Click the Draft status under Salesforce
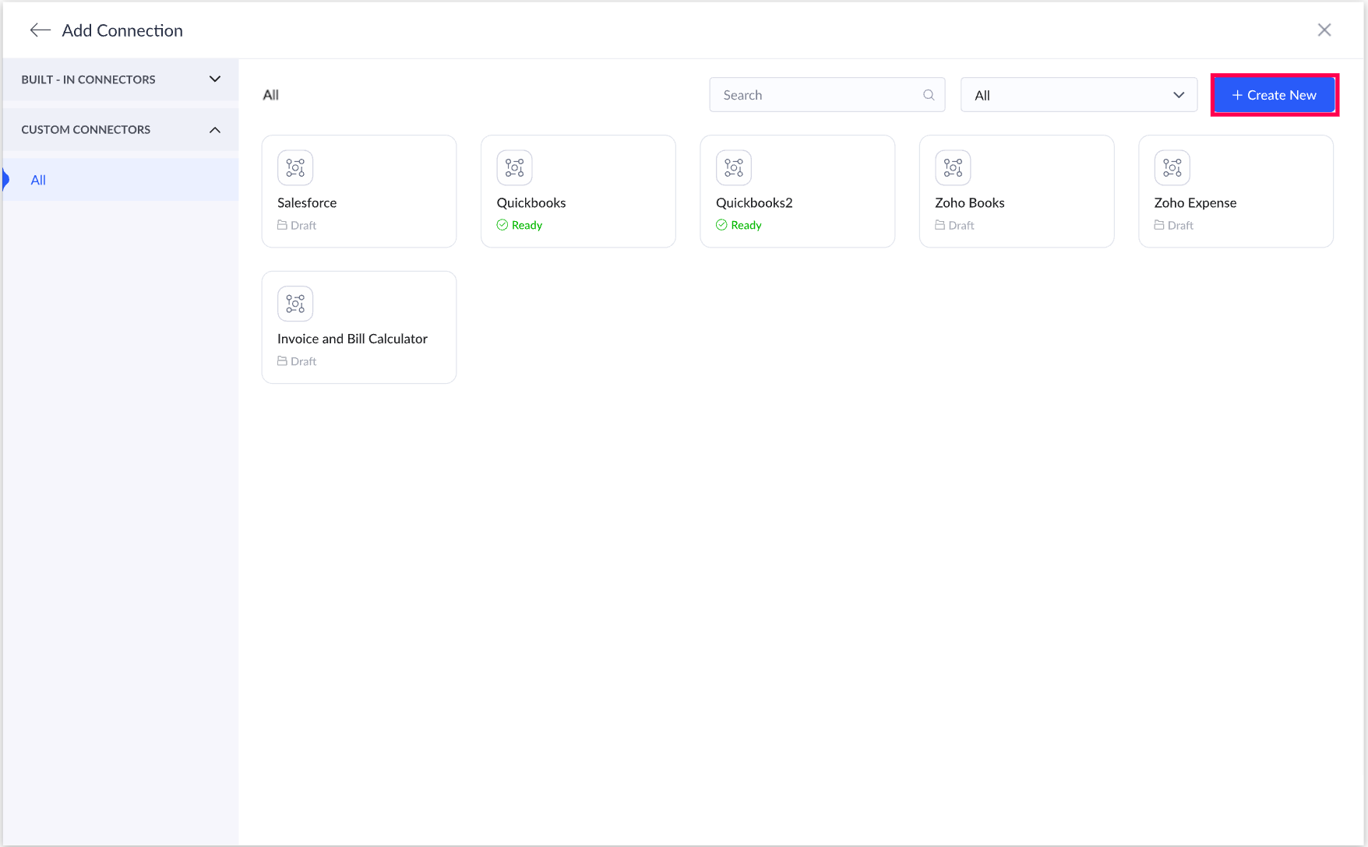Image resolution: width=1368 pixels, height=847 pixels. [x=297, y=226]
